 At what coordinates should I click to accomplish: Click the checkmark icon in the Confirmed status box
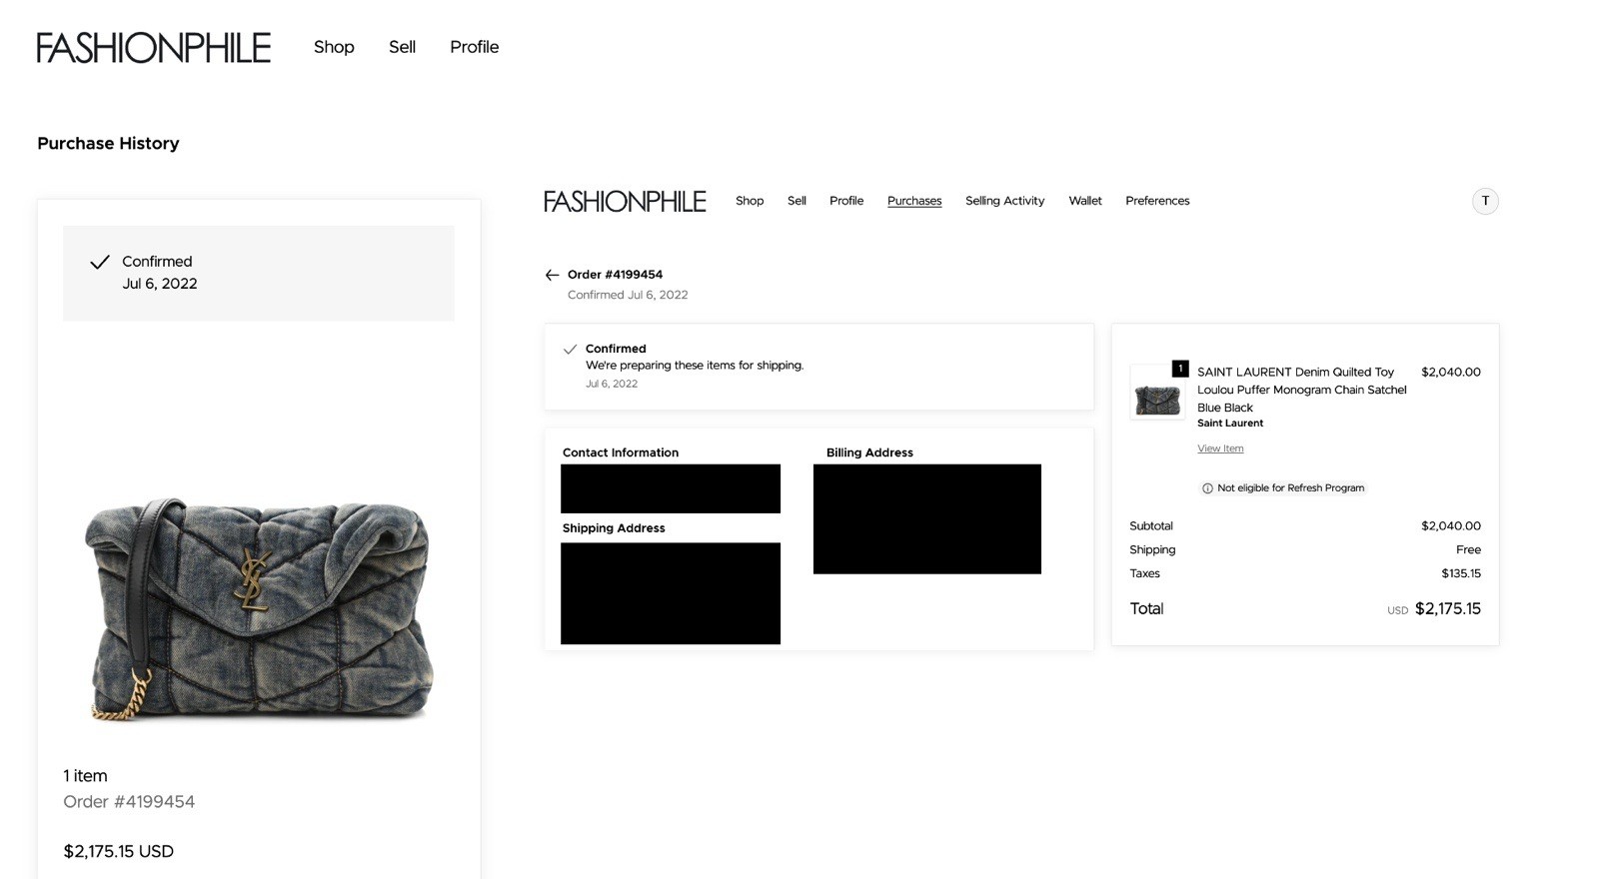[x=570, y=350]
